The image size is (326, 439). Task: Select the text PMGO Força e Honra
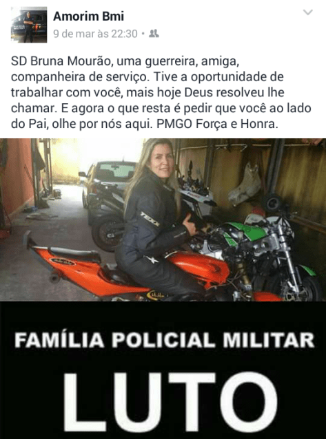[x=217, y=124]
